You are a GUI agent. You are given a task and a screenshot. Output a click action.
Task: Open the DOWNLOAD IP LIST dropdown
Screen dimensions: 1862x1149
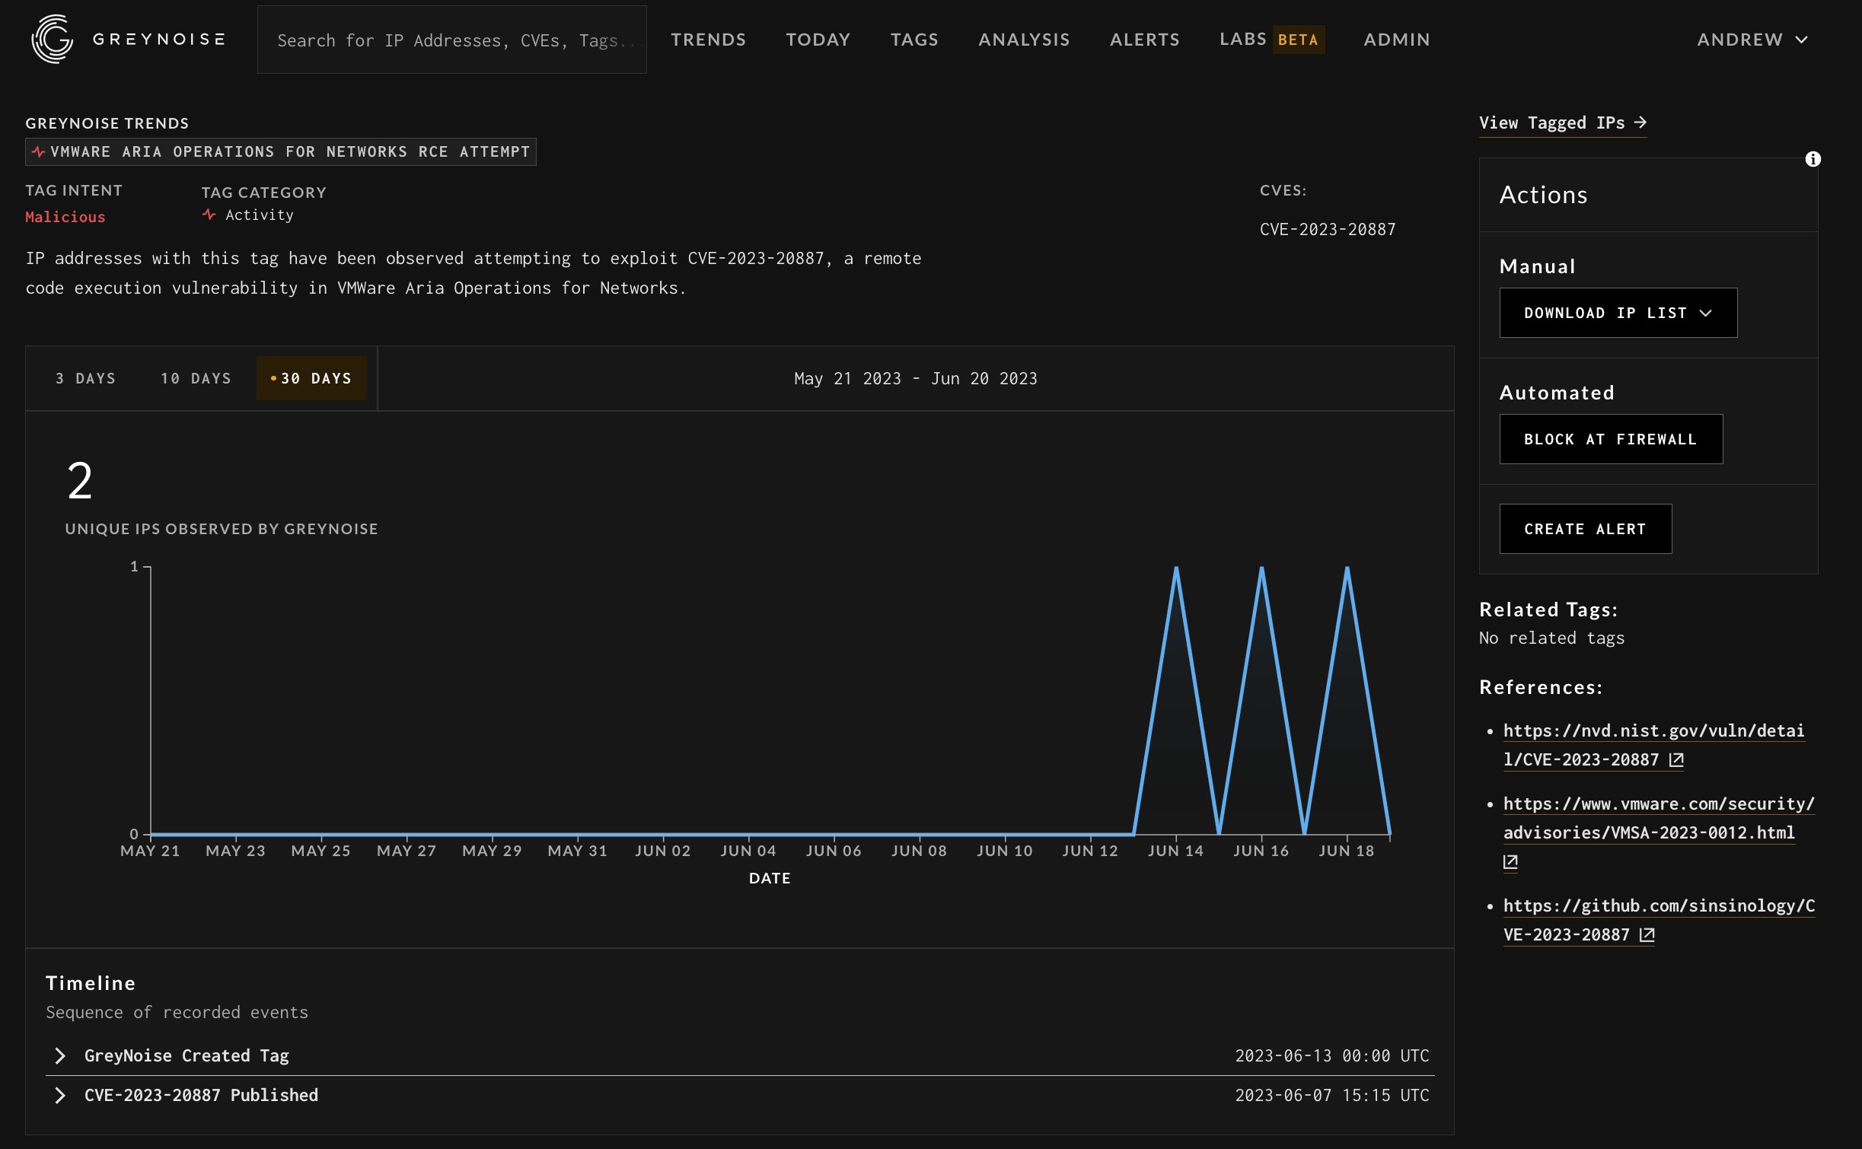pyautogui.click(x=1618, y=313)
